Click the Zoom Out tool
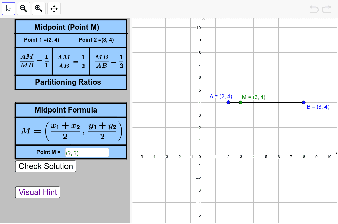Viewport: 338px width, 224px height. pos(23,8)
